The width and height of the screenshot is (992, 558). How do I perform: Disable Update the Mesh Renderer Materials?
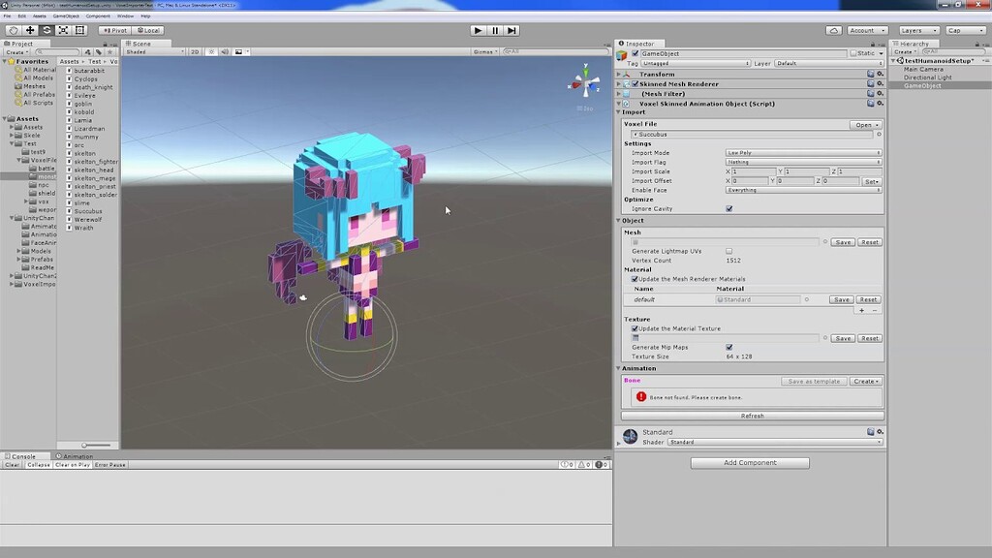coord(634,279)
